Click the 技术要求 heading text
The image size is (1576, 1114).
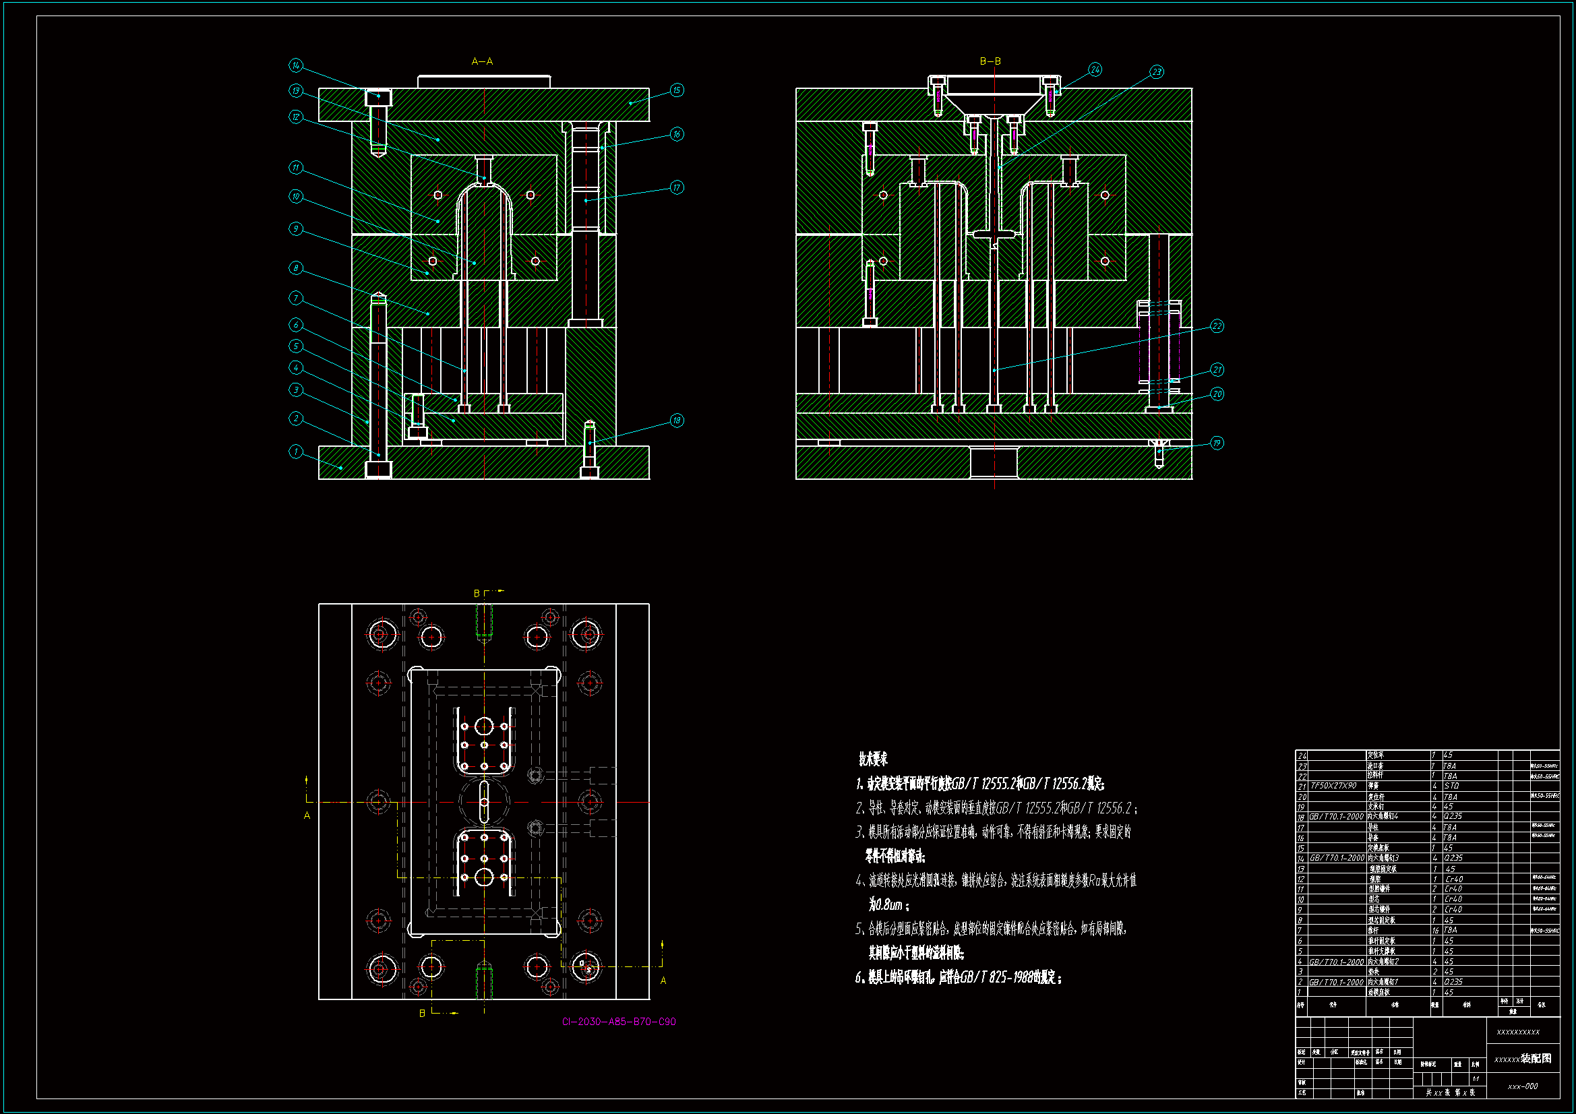click(872, 758)
